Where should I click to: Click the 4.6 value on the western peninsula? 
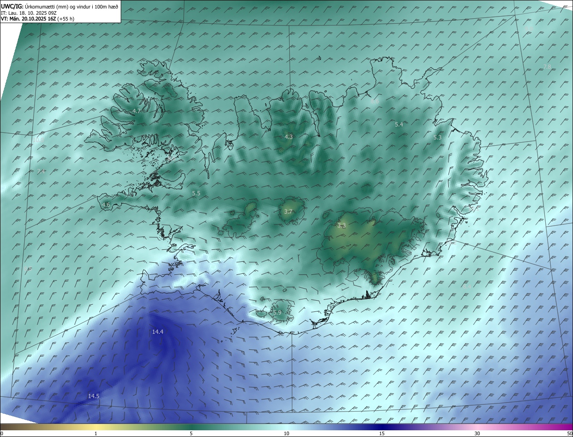pyautogui.click(x=106, y=205)
